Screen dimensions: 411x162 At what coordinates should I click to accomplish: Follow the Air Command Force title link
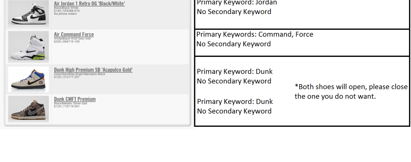(x=74, y=35)
